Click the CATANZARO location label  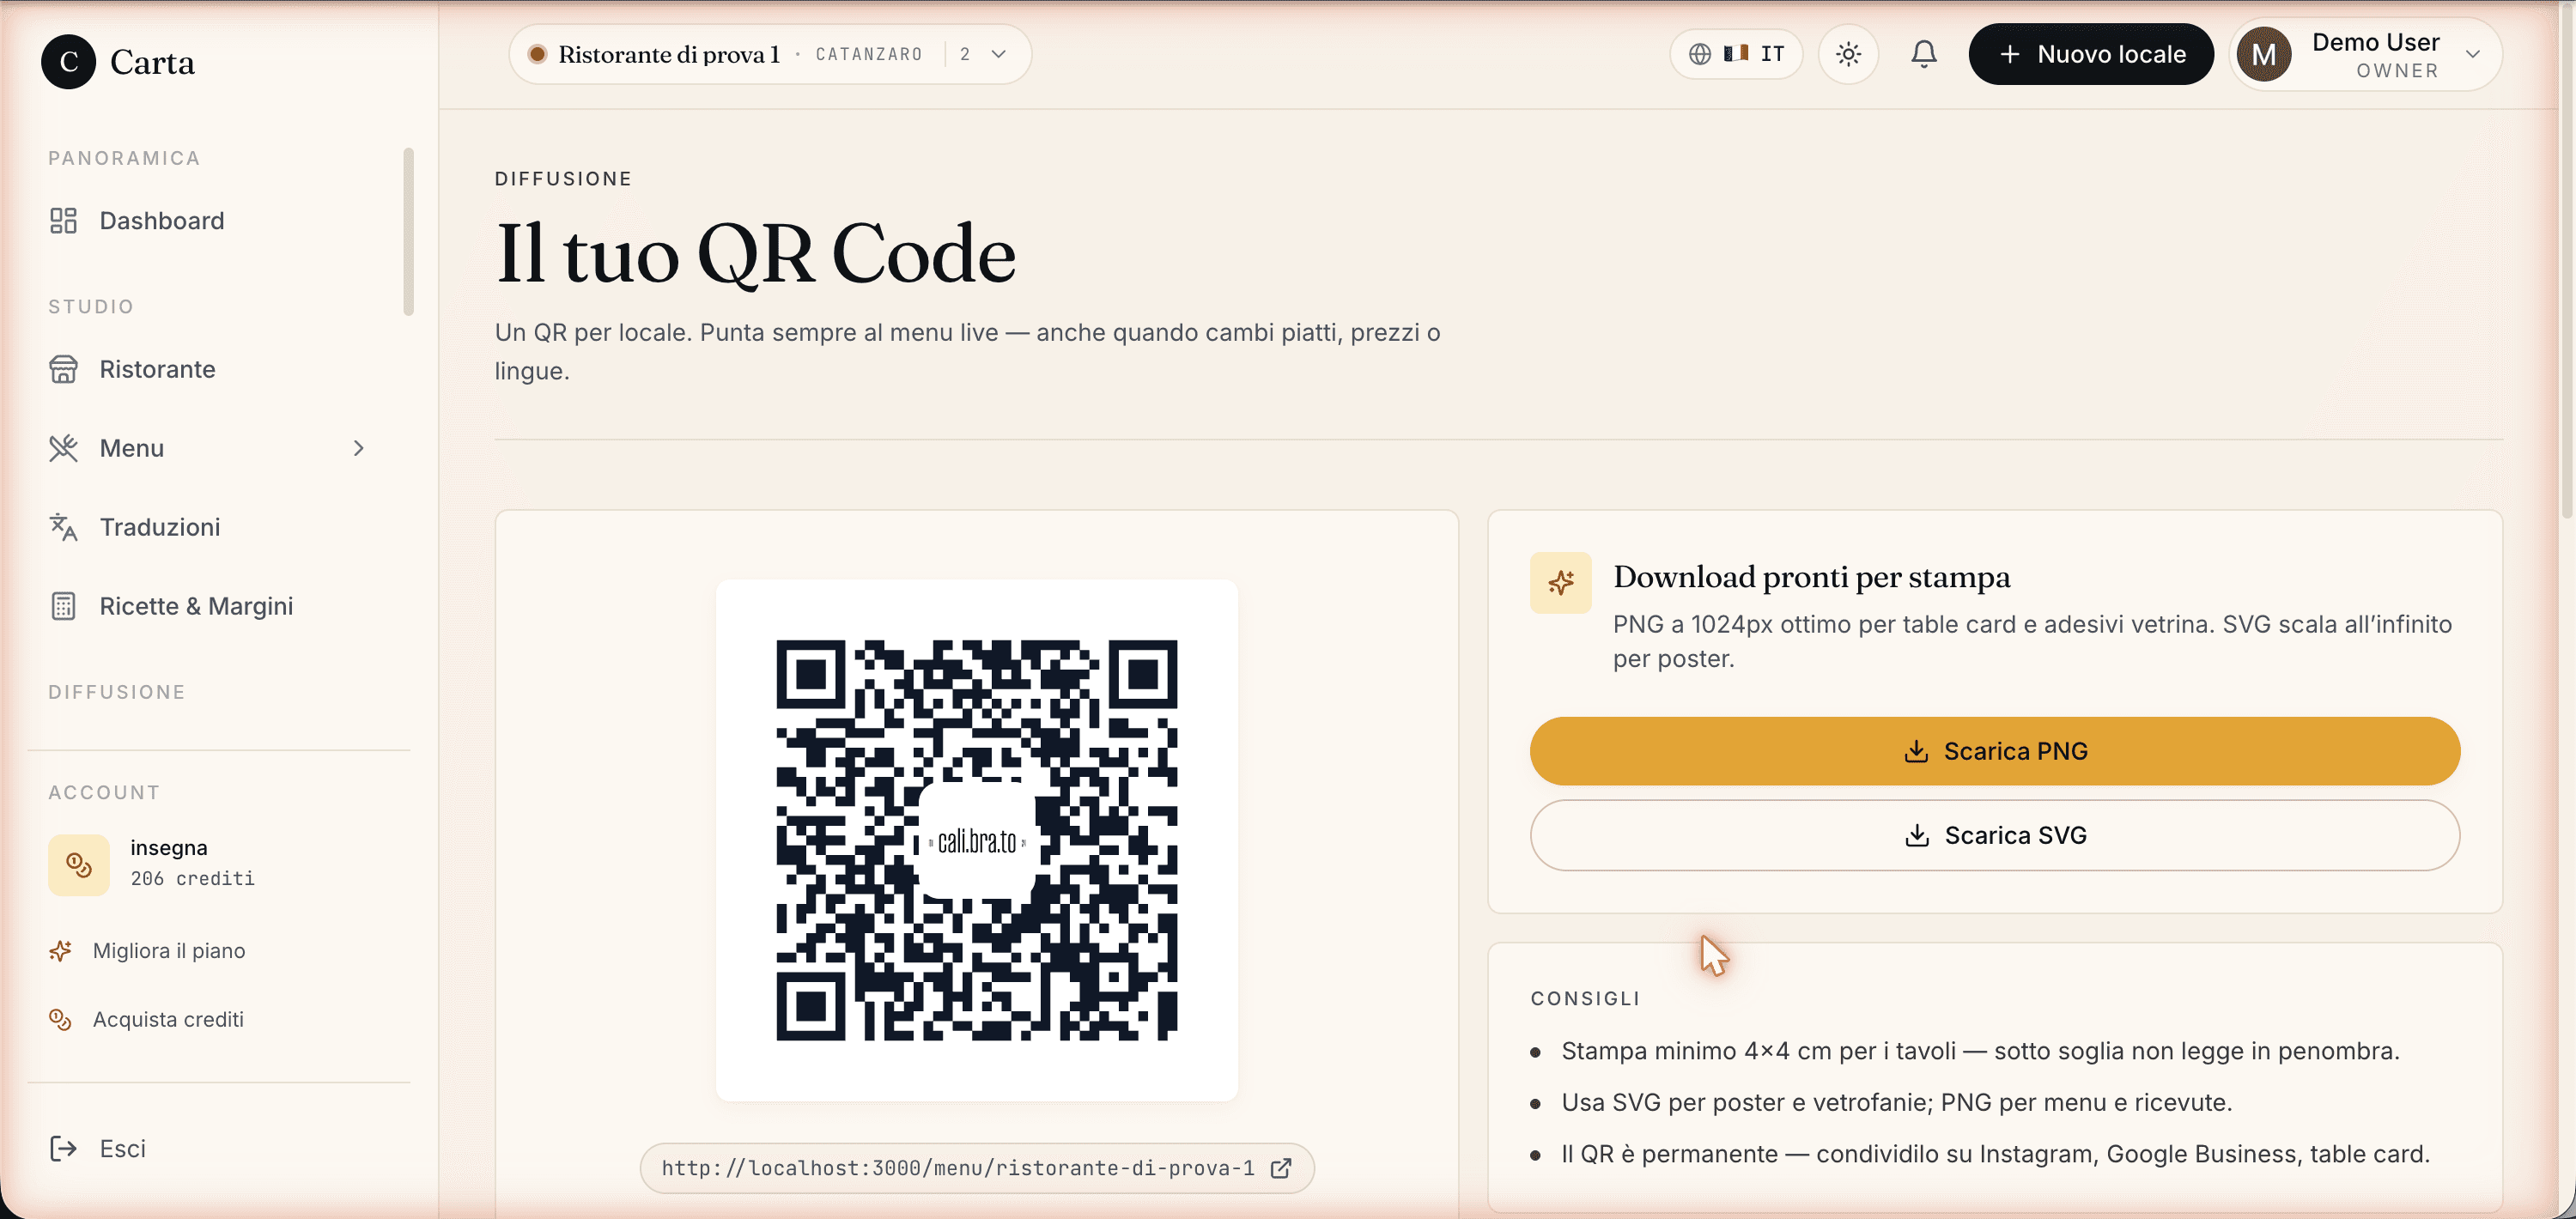pos(868,54)
